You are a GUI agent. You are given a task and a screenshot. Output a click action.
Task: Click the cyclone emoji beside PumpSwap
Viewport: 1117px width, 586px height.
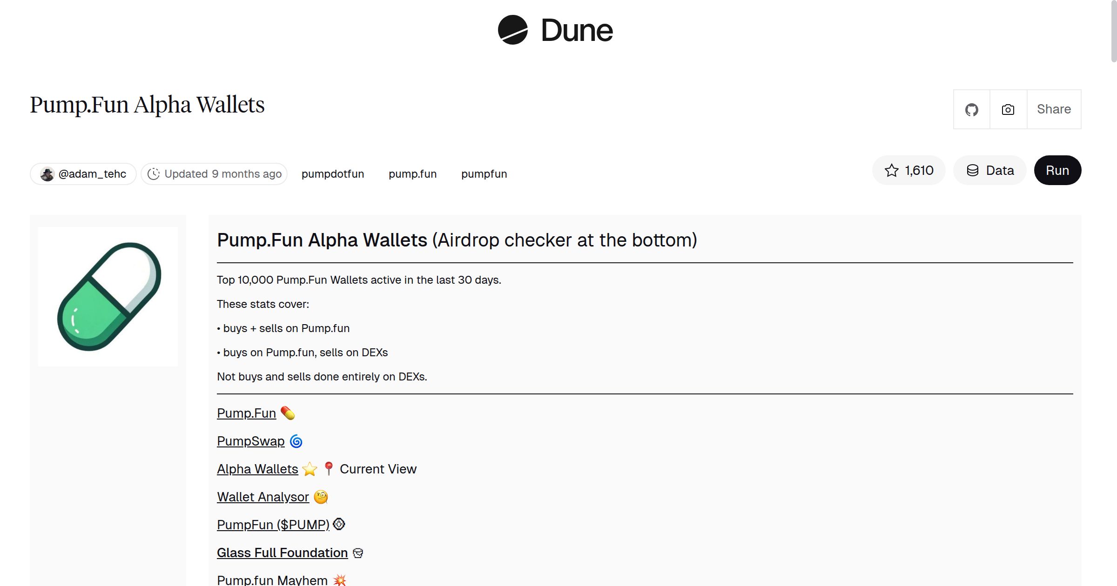pos(296,441)
